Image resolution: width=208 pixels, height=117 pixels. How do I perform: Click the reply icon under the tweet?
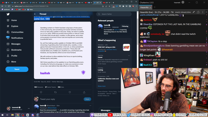[x=41, y=92]
